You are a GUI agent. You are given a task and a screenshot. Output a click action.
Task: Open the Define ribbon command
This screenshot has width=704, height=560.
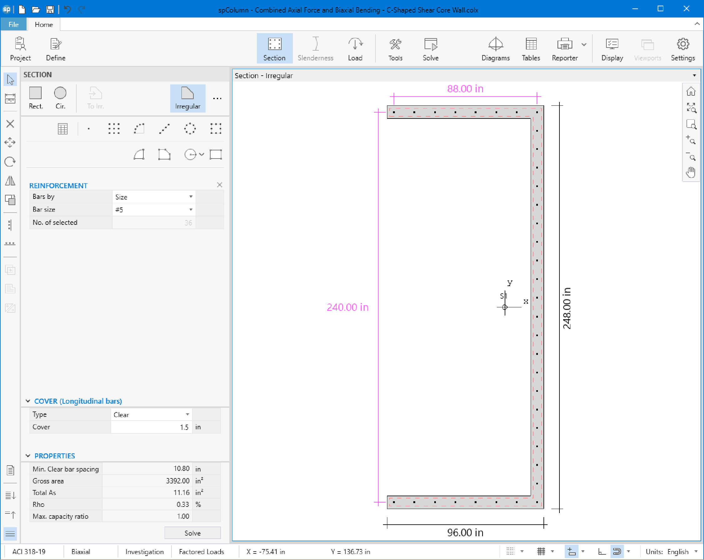tap(55, 49)
